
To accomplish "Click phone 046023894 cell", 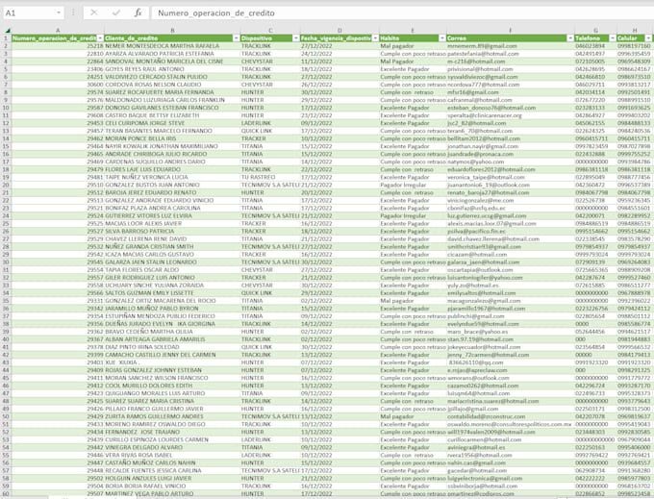I will 595,46.
